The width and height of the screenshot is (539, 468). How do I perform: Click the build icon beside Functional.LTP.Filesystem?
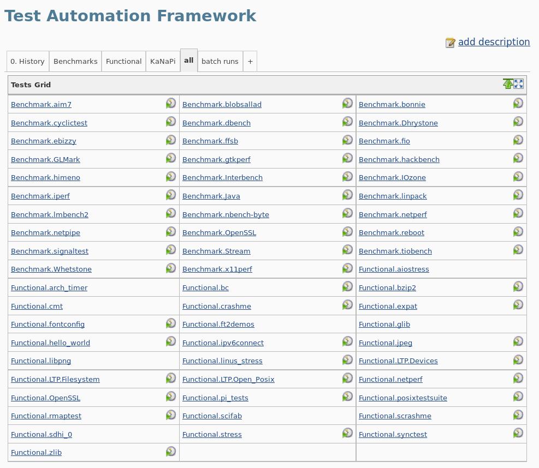tap(171, 378)
